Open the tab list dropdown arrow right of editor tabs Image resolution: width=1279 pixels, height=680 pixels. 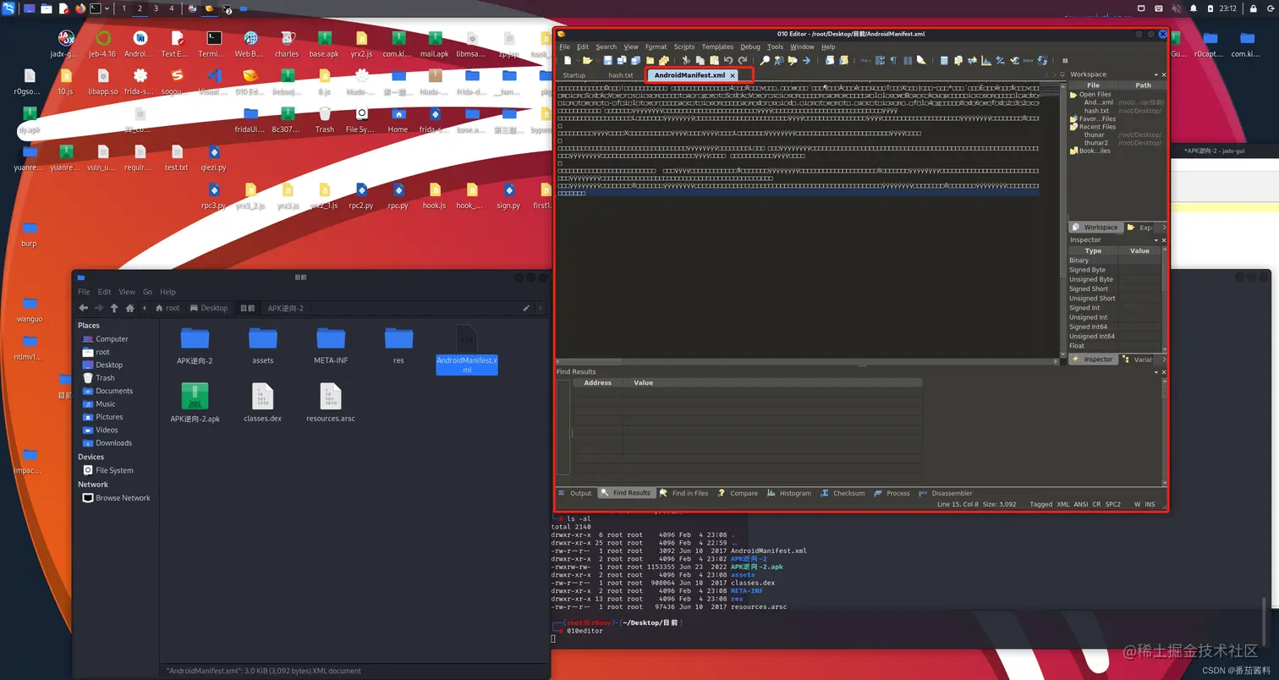pyautogui.click(x=1061, y=75)
